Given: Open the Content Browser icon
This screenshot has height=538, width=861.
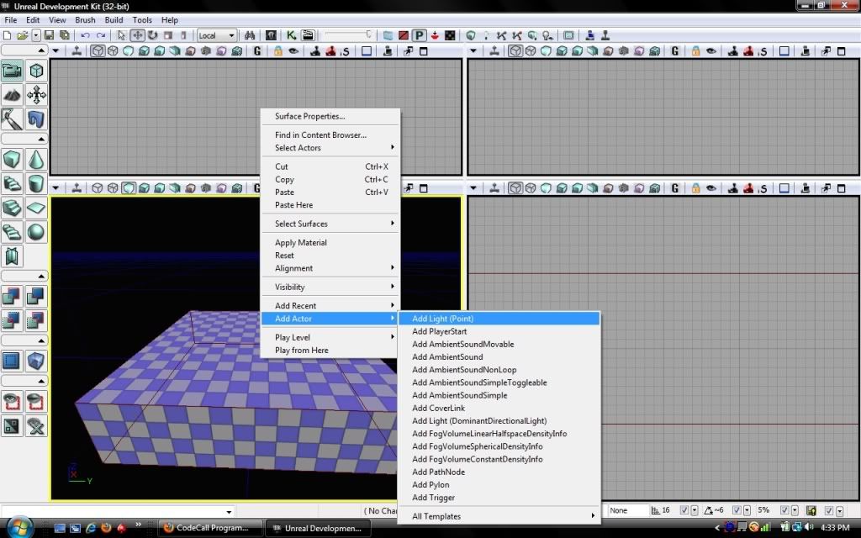Looking at the screenshot, I should click(271, 35).
